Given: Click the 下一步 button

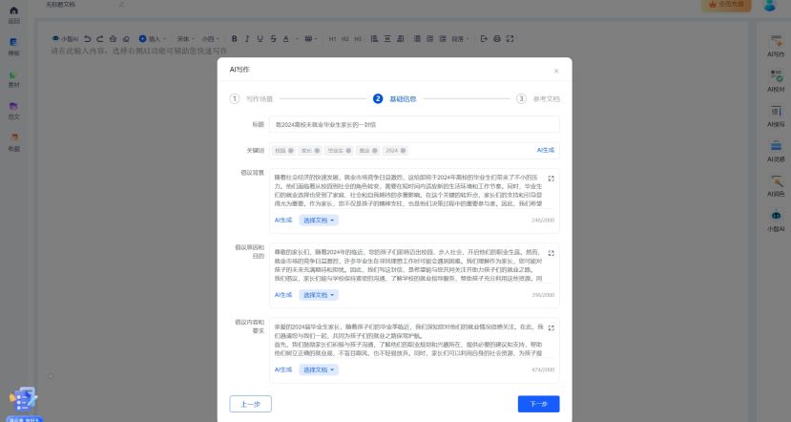Looking at the screenshot, I should click(539, 404).
